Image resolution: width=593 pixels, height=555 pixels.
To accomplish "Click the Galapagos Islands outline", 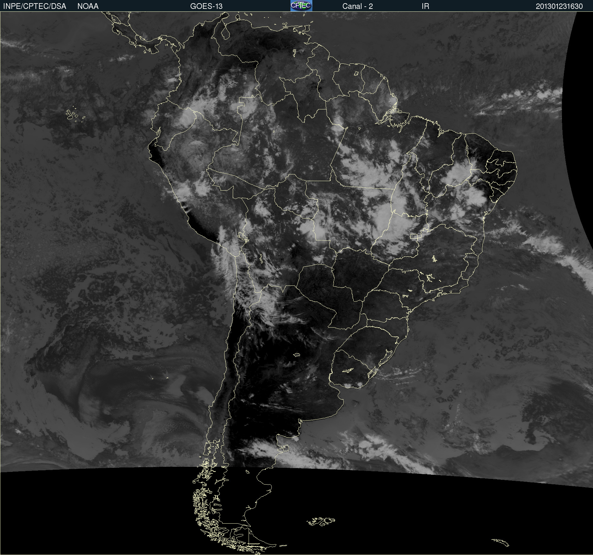I will (75, 114).
